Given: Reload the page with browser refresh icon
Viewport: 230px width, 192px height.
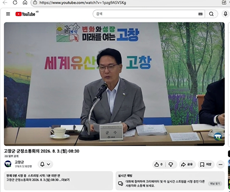Looking at the screenshot, I should point(15,2).
